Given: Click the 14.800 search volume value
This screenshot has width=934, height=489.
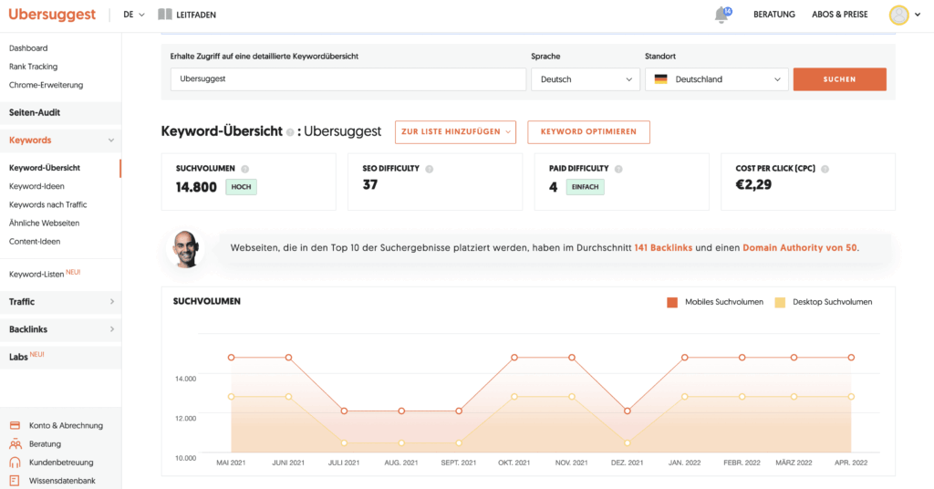Looking at the screenshot, I should 196,188.
